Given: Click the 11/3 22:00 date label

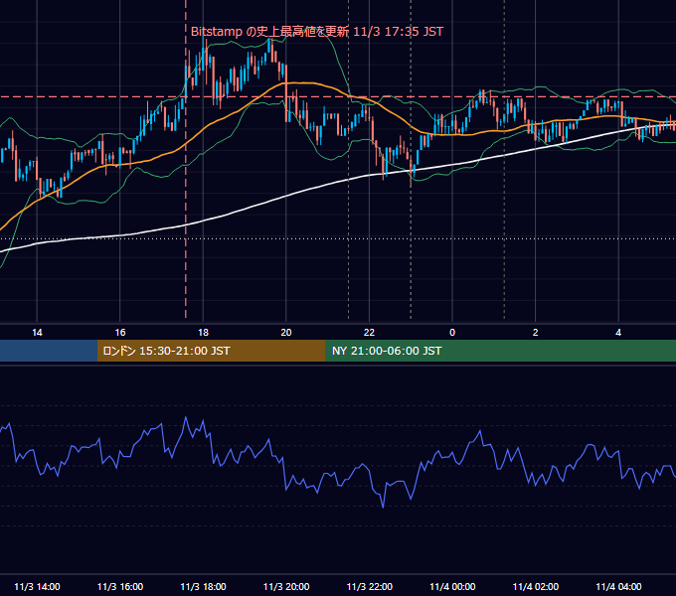Looking at the screenshot, I should (370, 586).
